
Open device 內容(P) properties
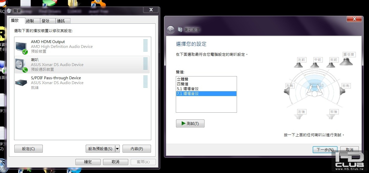tap(137, 149)
